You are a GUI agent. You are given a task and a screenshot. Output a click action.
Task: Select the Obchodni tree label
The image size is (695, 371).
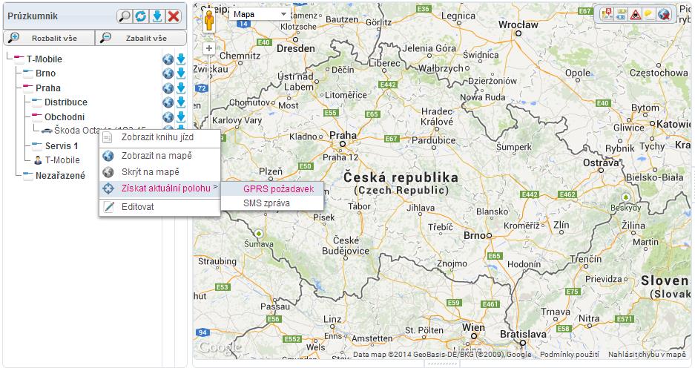pyautogui.click(x=65, y=117)
